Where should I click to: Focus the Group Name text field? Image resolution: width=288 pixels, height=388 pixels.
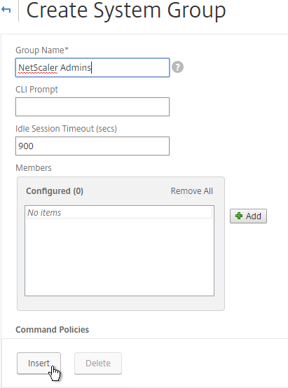pos(92,67)
